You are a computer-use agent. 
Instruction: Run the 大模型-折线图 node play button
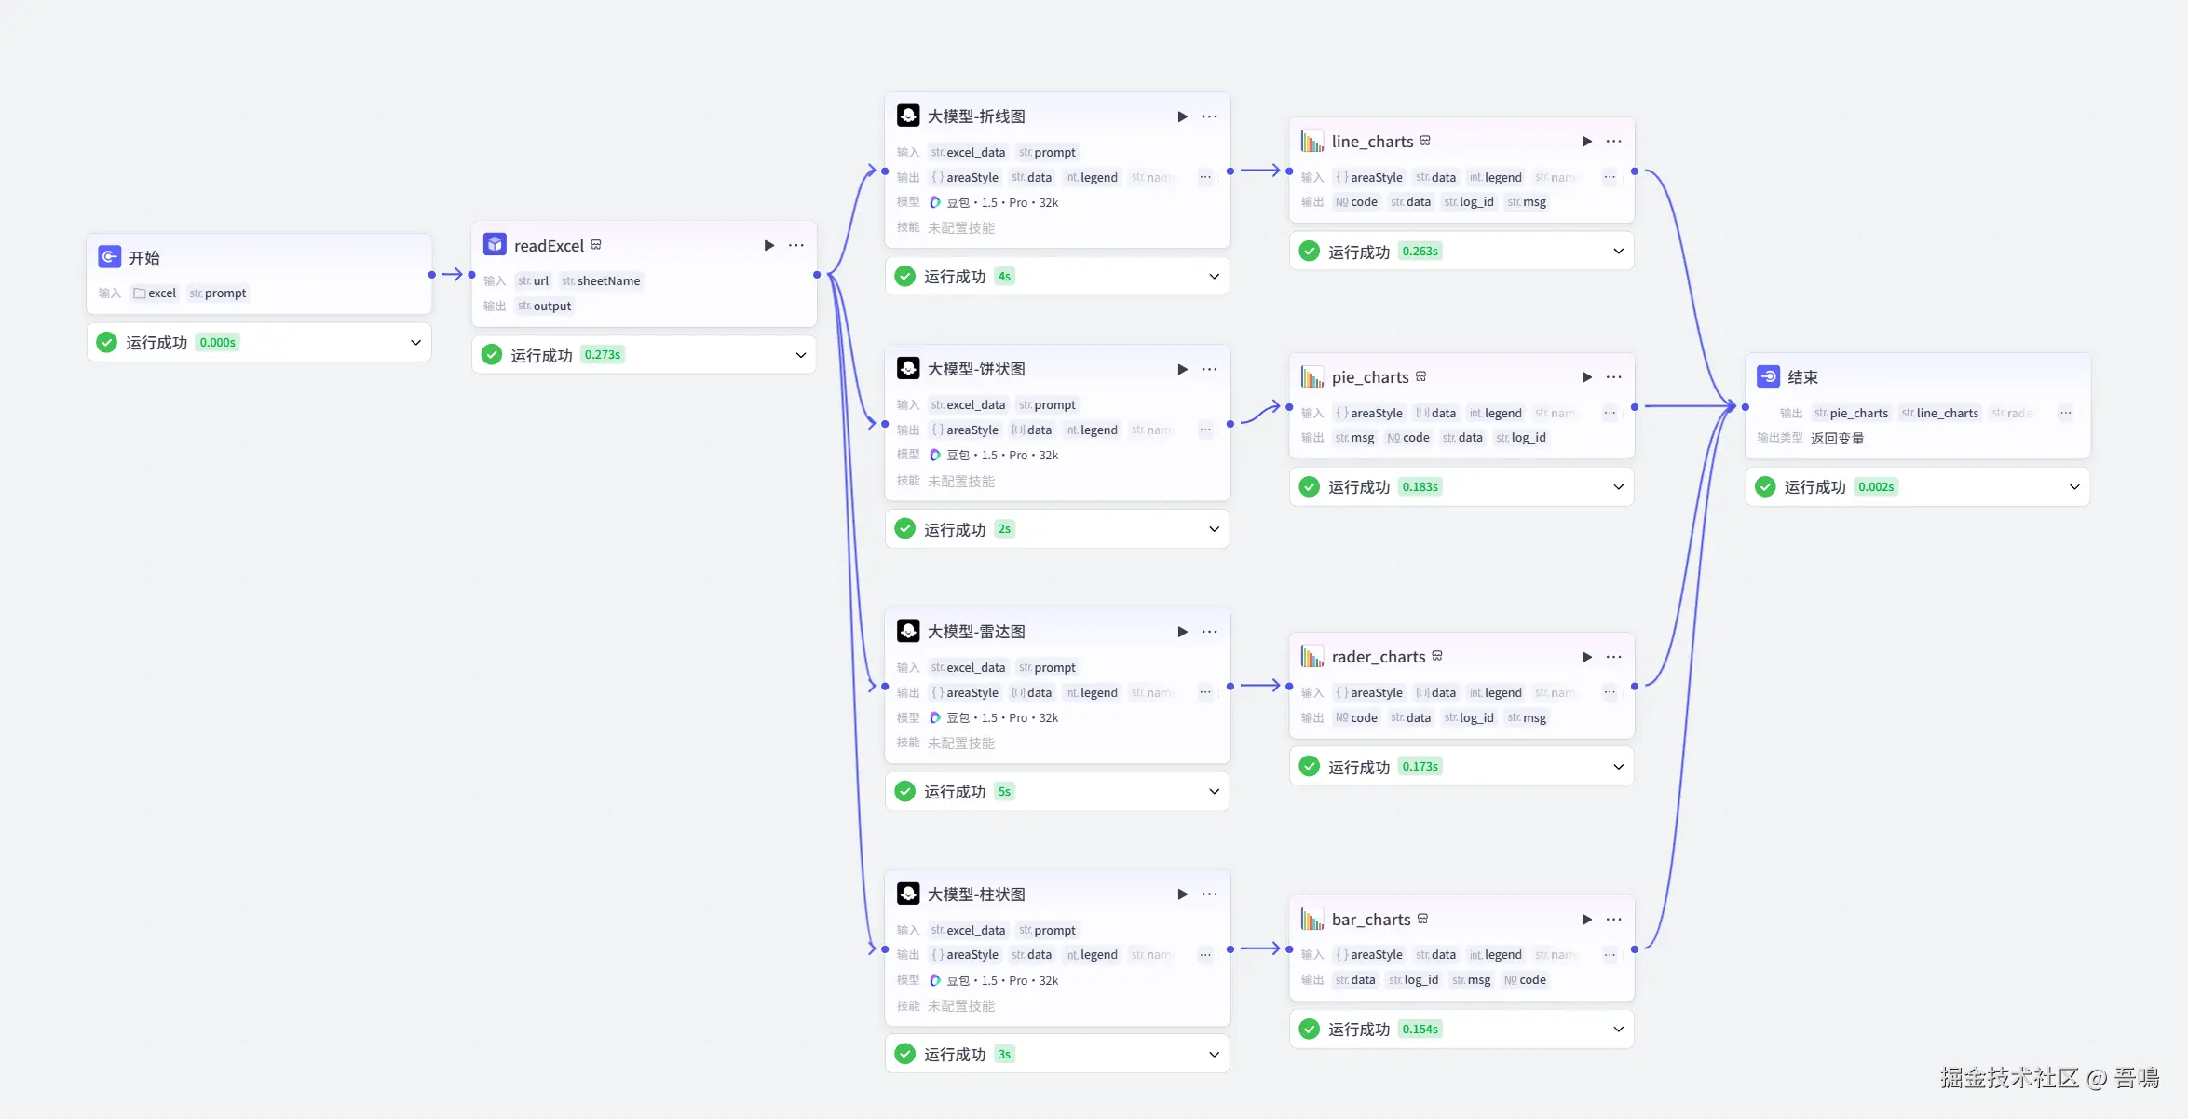[1182, 116]
